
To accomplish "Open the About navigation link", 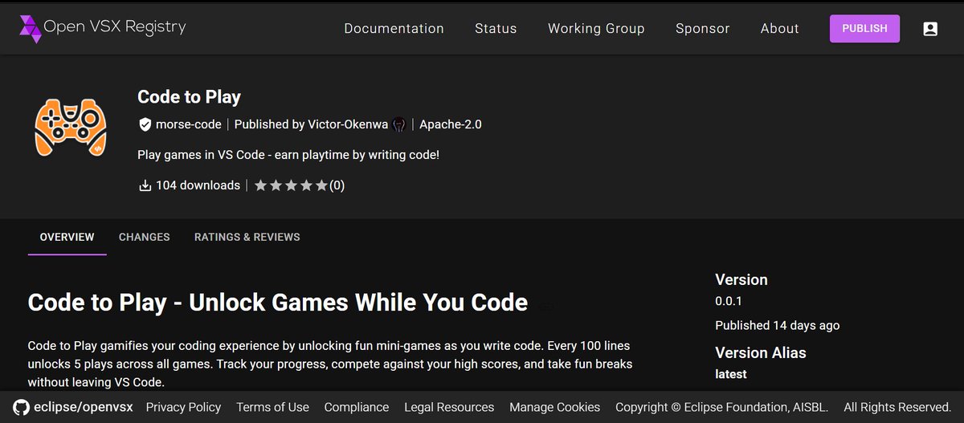I will pos(780,28).
